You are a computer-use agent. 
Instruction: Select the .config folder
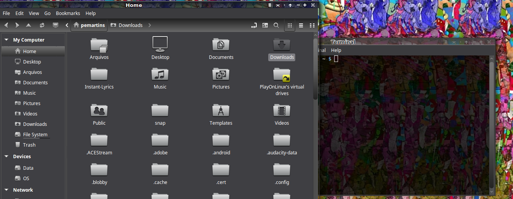pos(282,169)
